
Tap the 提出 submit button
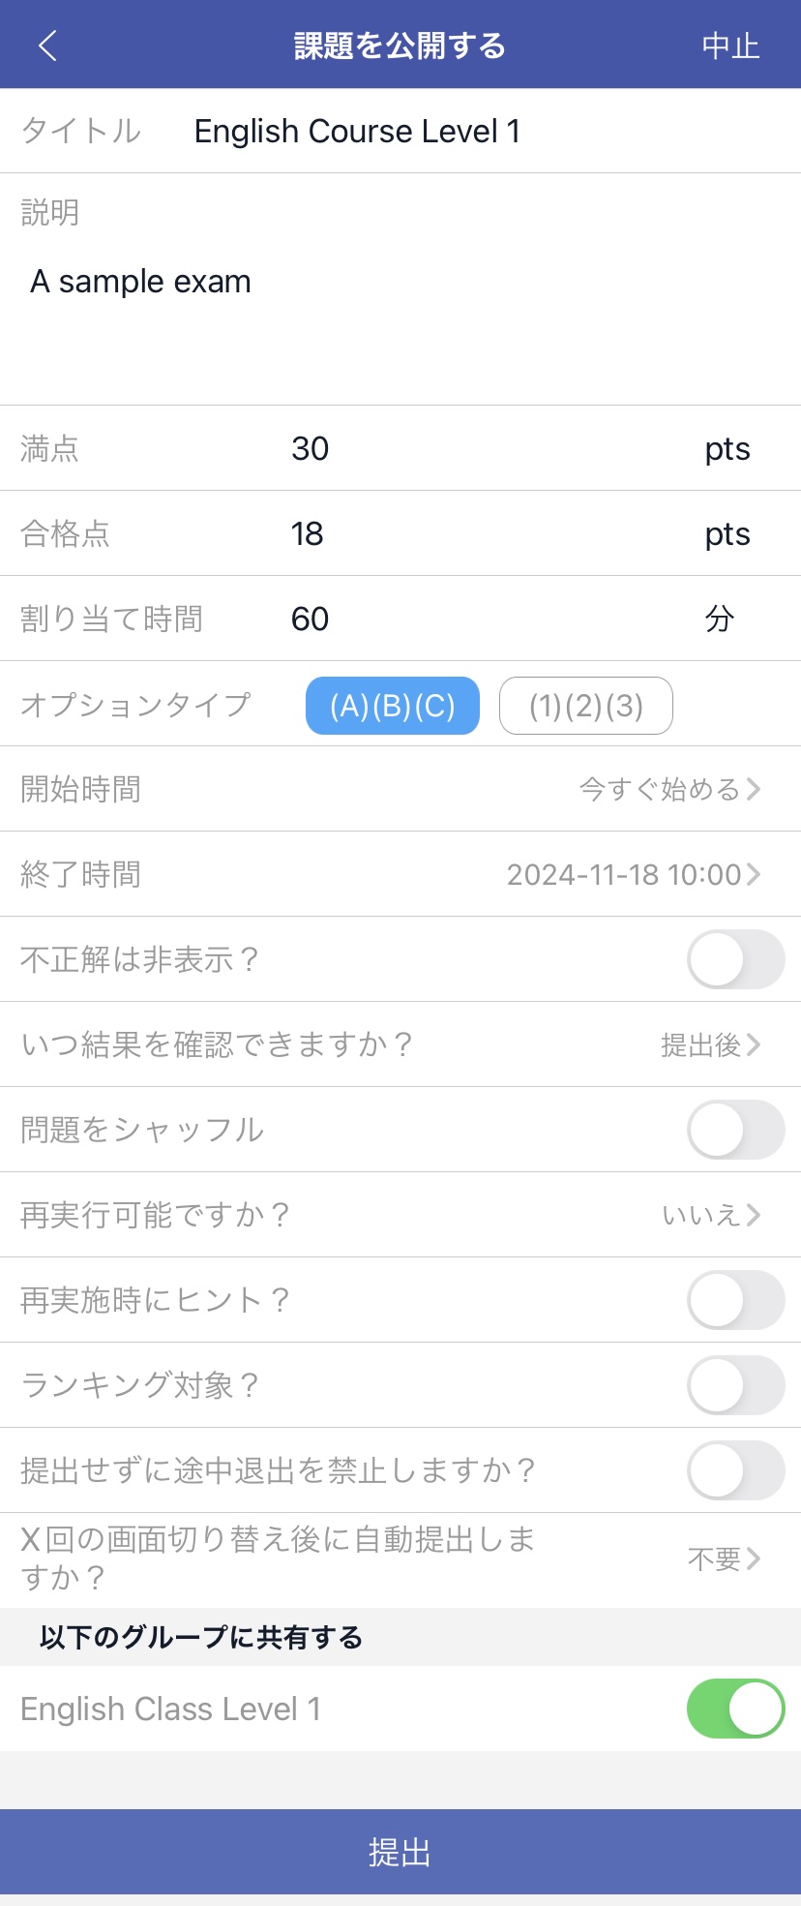tap(400, 1852)
